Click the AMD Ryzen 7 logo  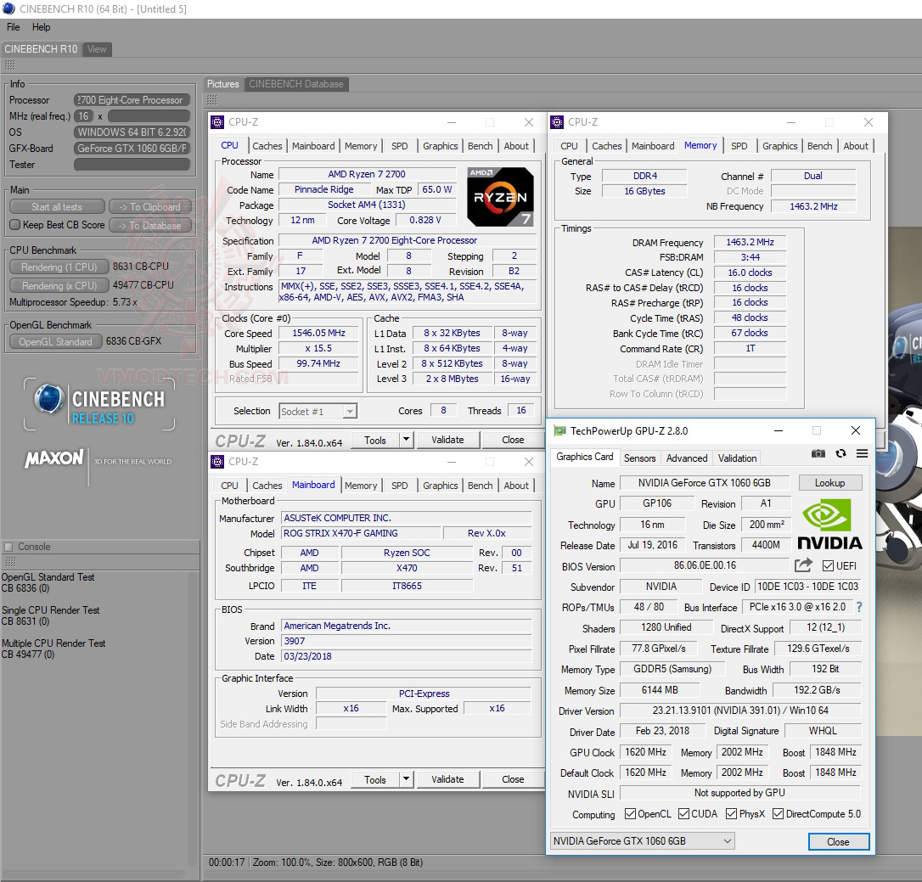click(x=500, y=197)
